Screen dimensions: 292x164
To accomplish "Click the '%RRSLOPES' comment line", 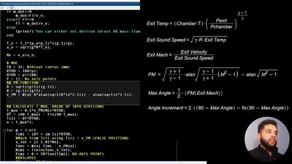I will (26, 158).
